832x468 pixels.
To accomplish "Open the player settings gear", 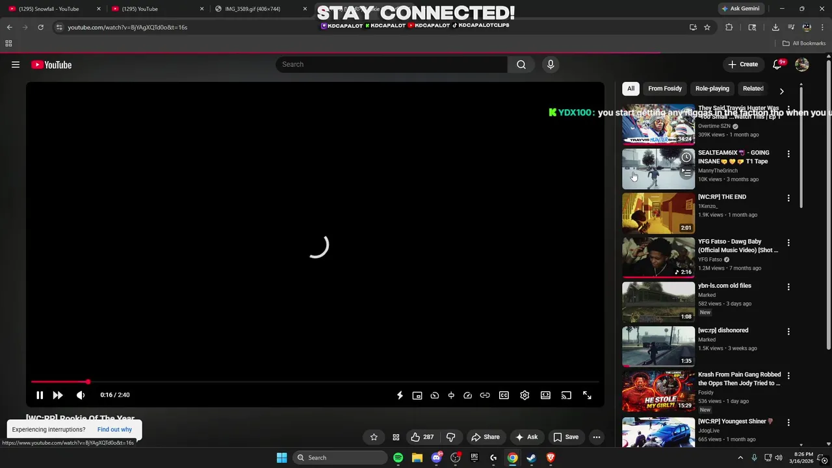I will tap(525, 395).
